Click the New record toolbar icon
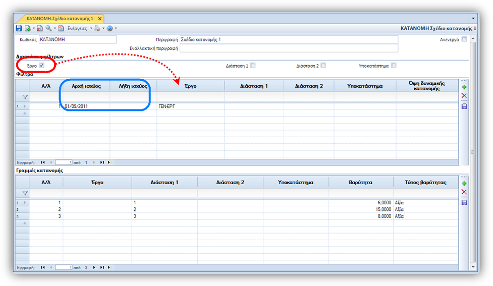This screenshot has height=286, width=493. (28, 28)
